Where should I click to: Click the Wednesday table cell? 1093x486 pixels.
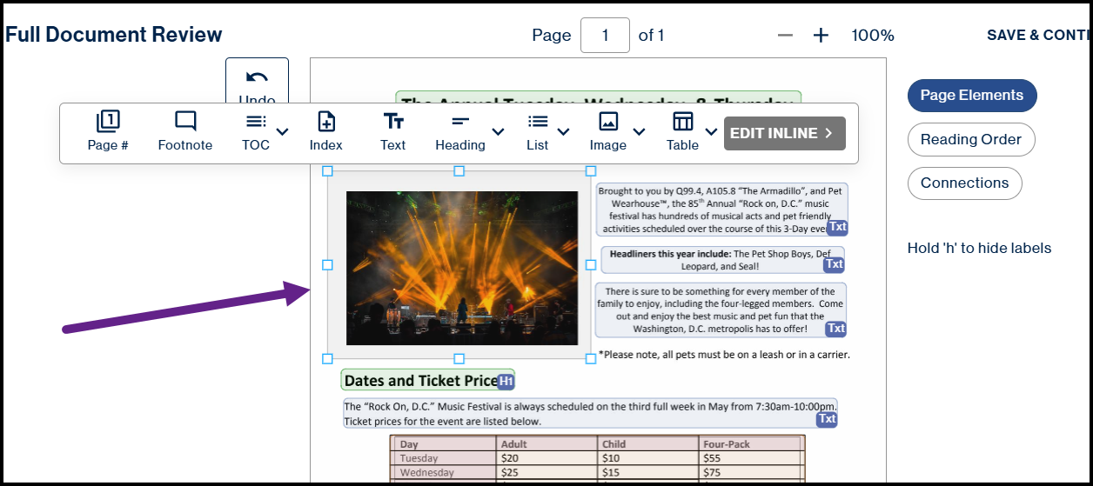pyautogui.click(x=445, y=473)
